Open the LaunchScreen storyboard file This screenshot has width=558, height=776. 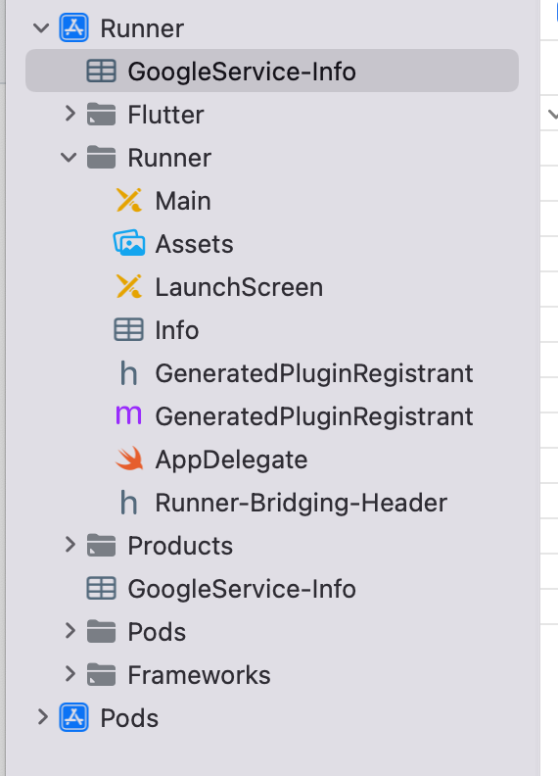239,287
